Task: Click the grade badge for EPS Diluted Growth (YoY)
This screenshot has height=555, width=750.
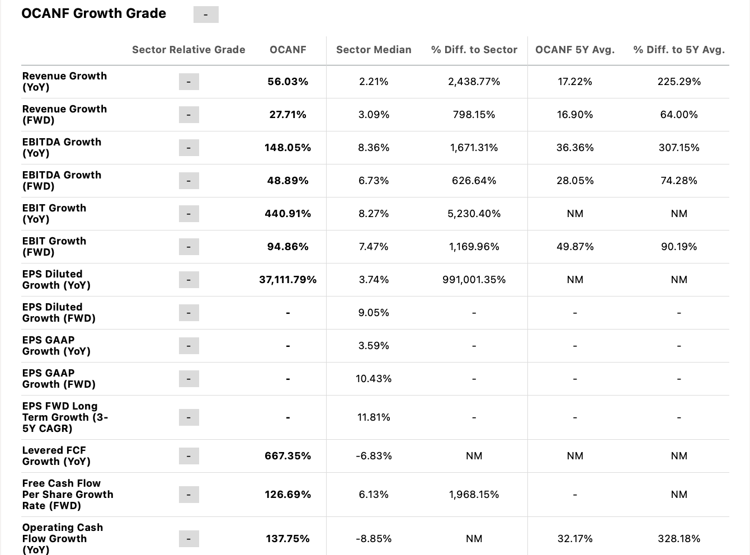Action: coord(189,280)
